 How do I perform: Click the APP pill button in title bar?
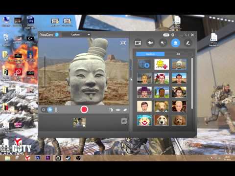click(166, 35)
